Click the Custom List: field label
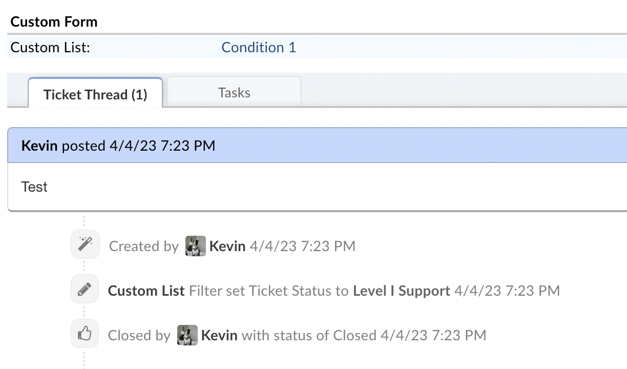The width and height of the screenshot is (627, 369). pyautogui.click(x=50, y=47)
